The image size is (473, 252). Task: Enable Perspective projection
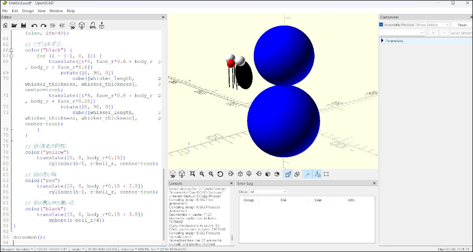(288, 174)
